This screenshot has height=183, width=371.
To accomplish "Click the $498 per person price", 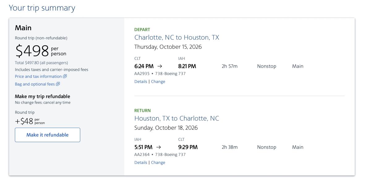I will point(41,51).
